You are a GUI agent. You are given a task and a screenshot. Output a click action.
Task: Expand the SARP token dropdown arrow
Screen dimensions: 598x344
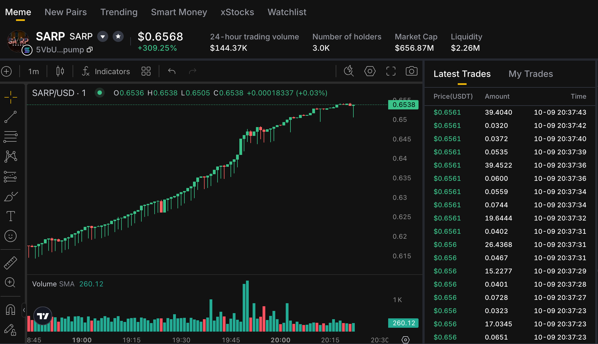pyautogui.click(x=103, y=36)
